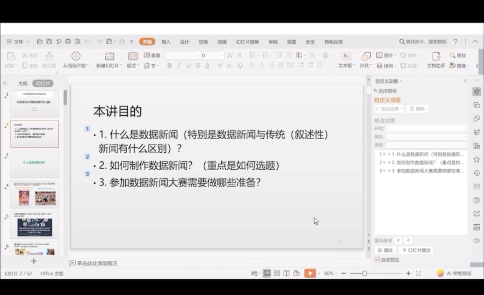
Task: Click the 幻灯片播放 button in animation pane
Action: 416,250
